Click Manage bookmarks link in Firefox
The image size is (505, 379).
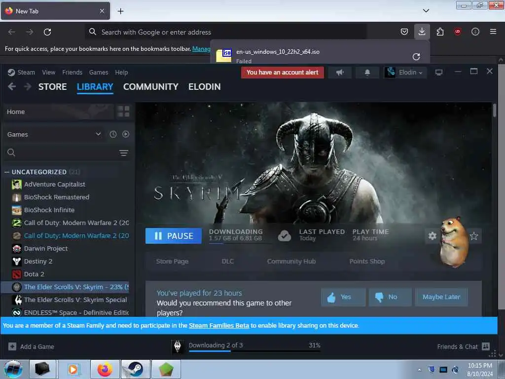[201, 49]
